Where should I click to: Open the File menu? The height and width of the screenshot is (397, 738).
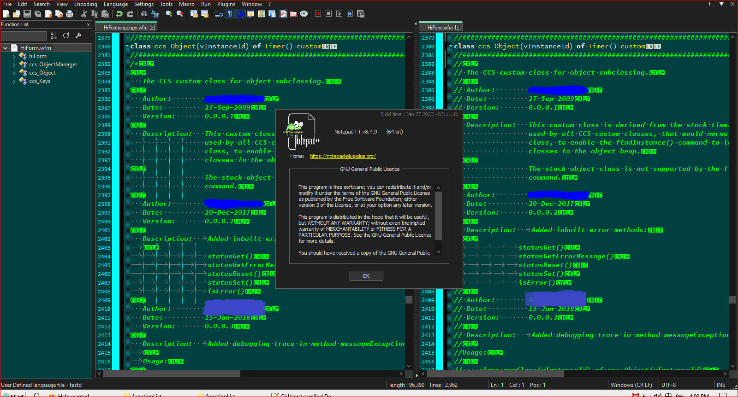click(7, 4)
